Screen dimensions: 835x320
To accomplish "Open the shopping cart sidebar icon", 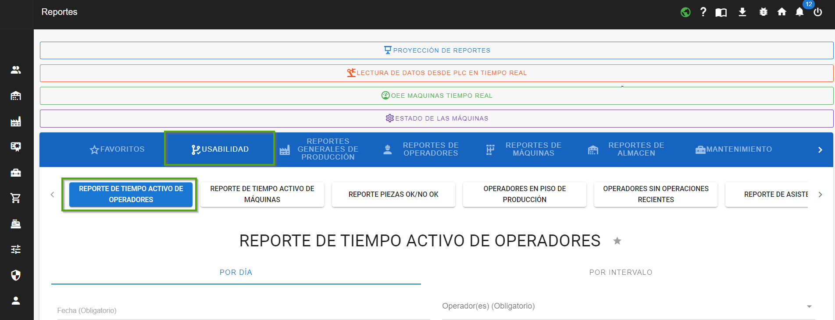I will click(x=16, y=198).
